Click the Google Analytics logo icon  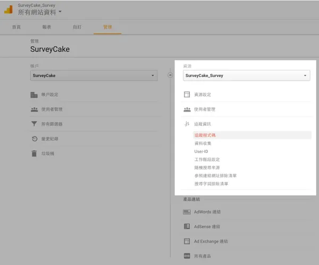point(9,10)
